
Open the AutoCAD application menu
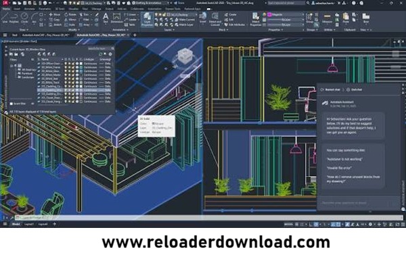pyautogui.click(x=5, y=3)
